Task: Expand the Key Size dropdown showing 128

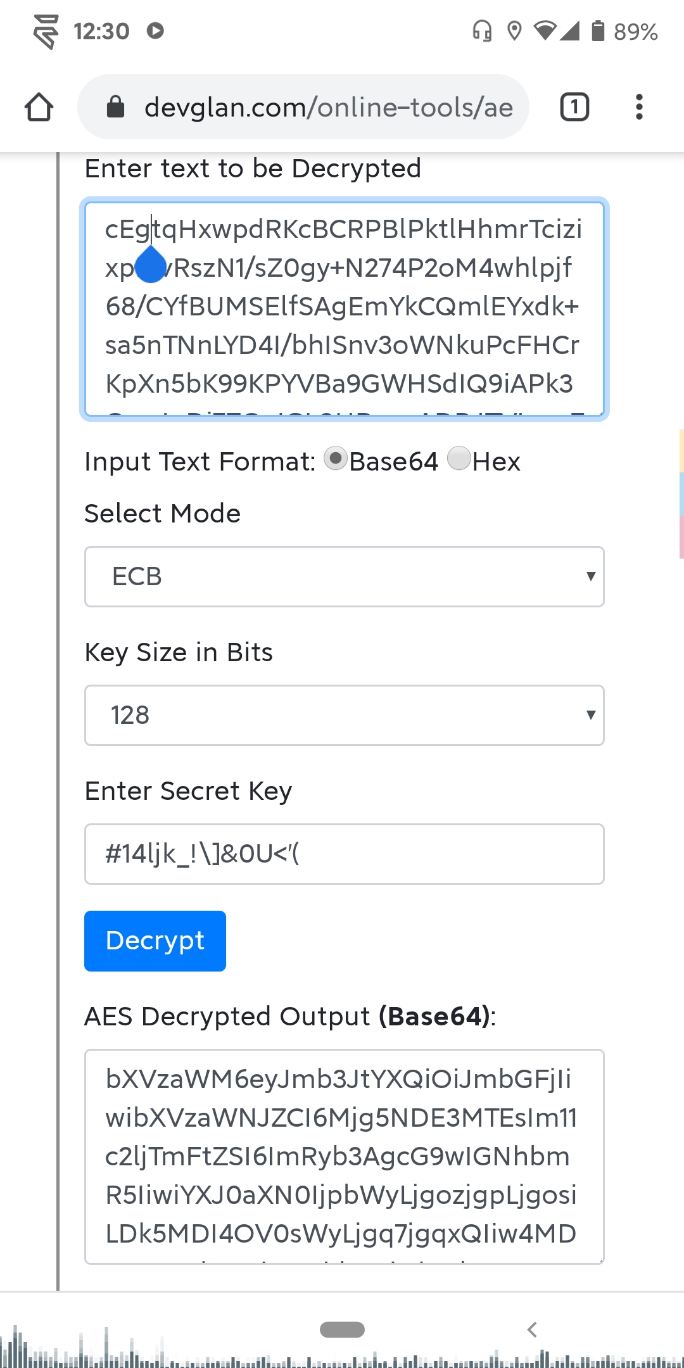Action: 344,715
